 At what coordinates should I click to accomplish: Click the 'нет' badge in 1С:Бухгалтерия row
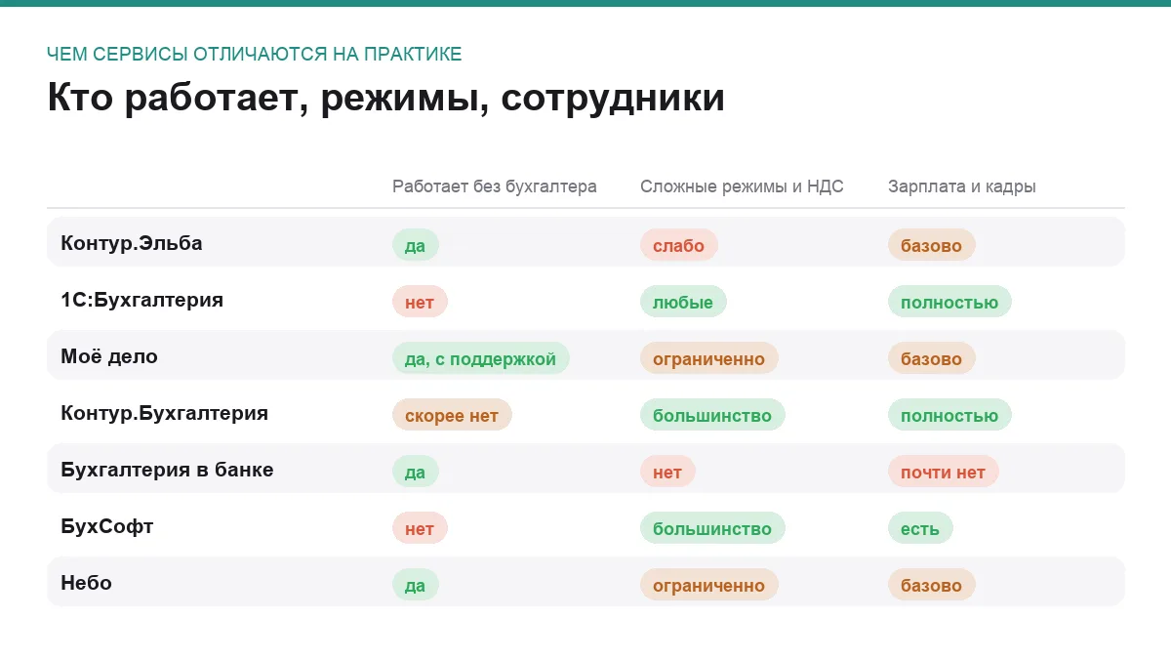click(420, 302)
